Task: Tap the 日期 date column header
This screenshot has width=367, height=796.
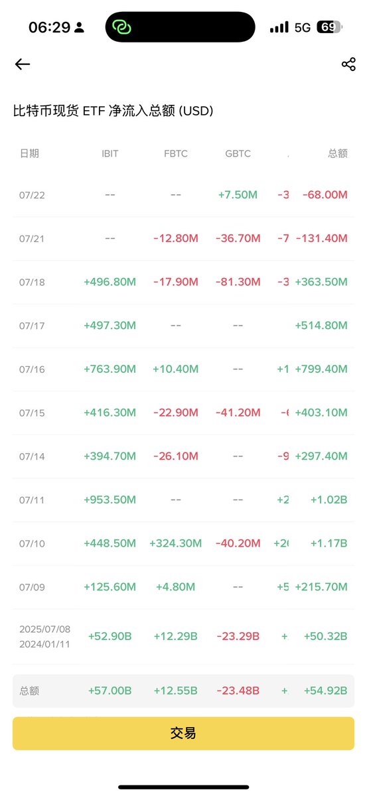Action: (29, 153)
